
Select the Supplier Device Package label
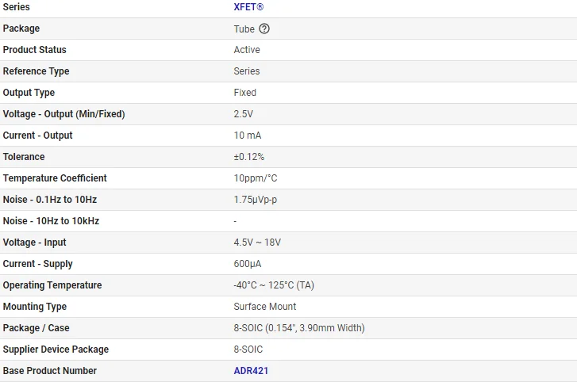click(56, 350)
